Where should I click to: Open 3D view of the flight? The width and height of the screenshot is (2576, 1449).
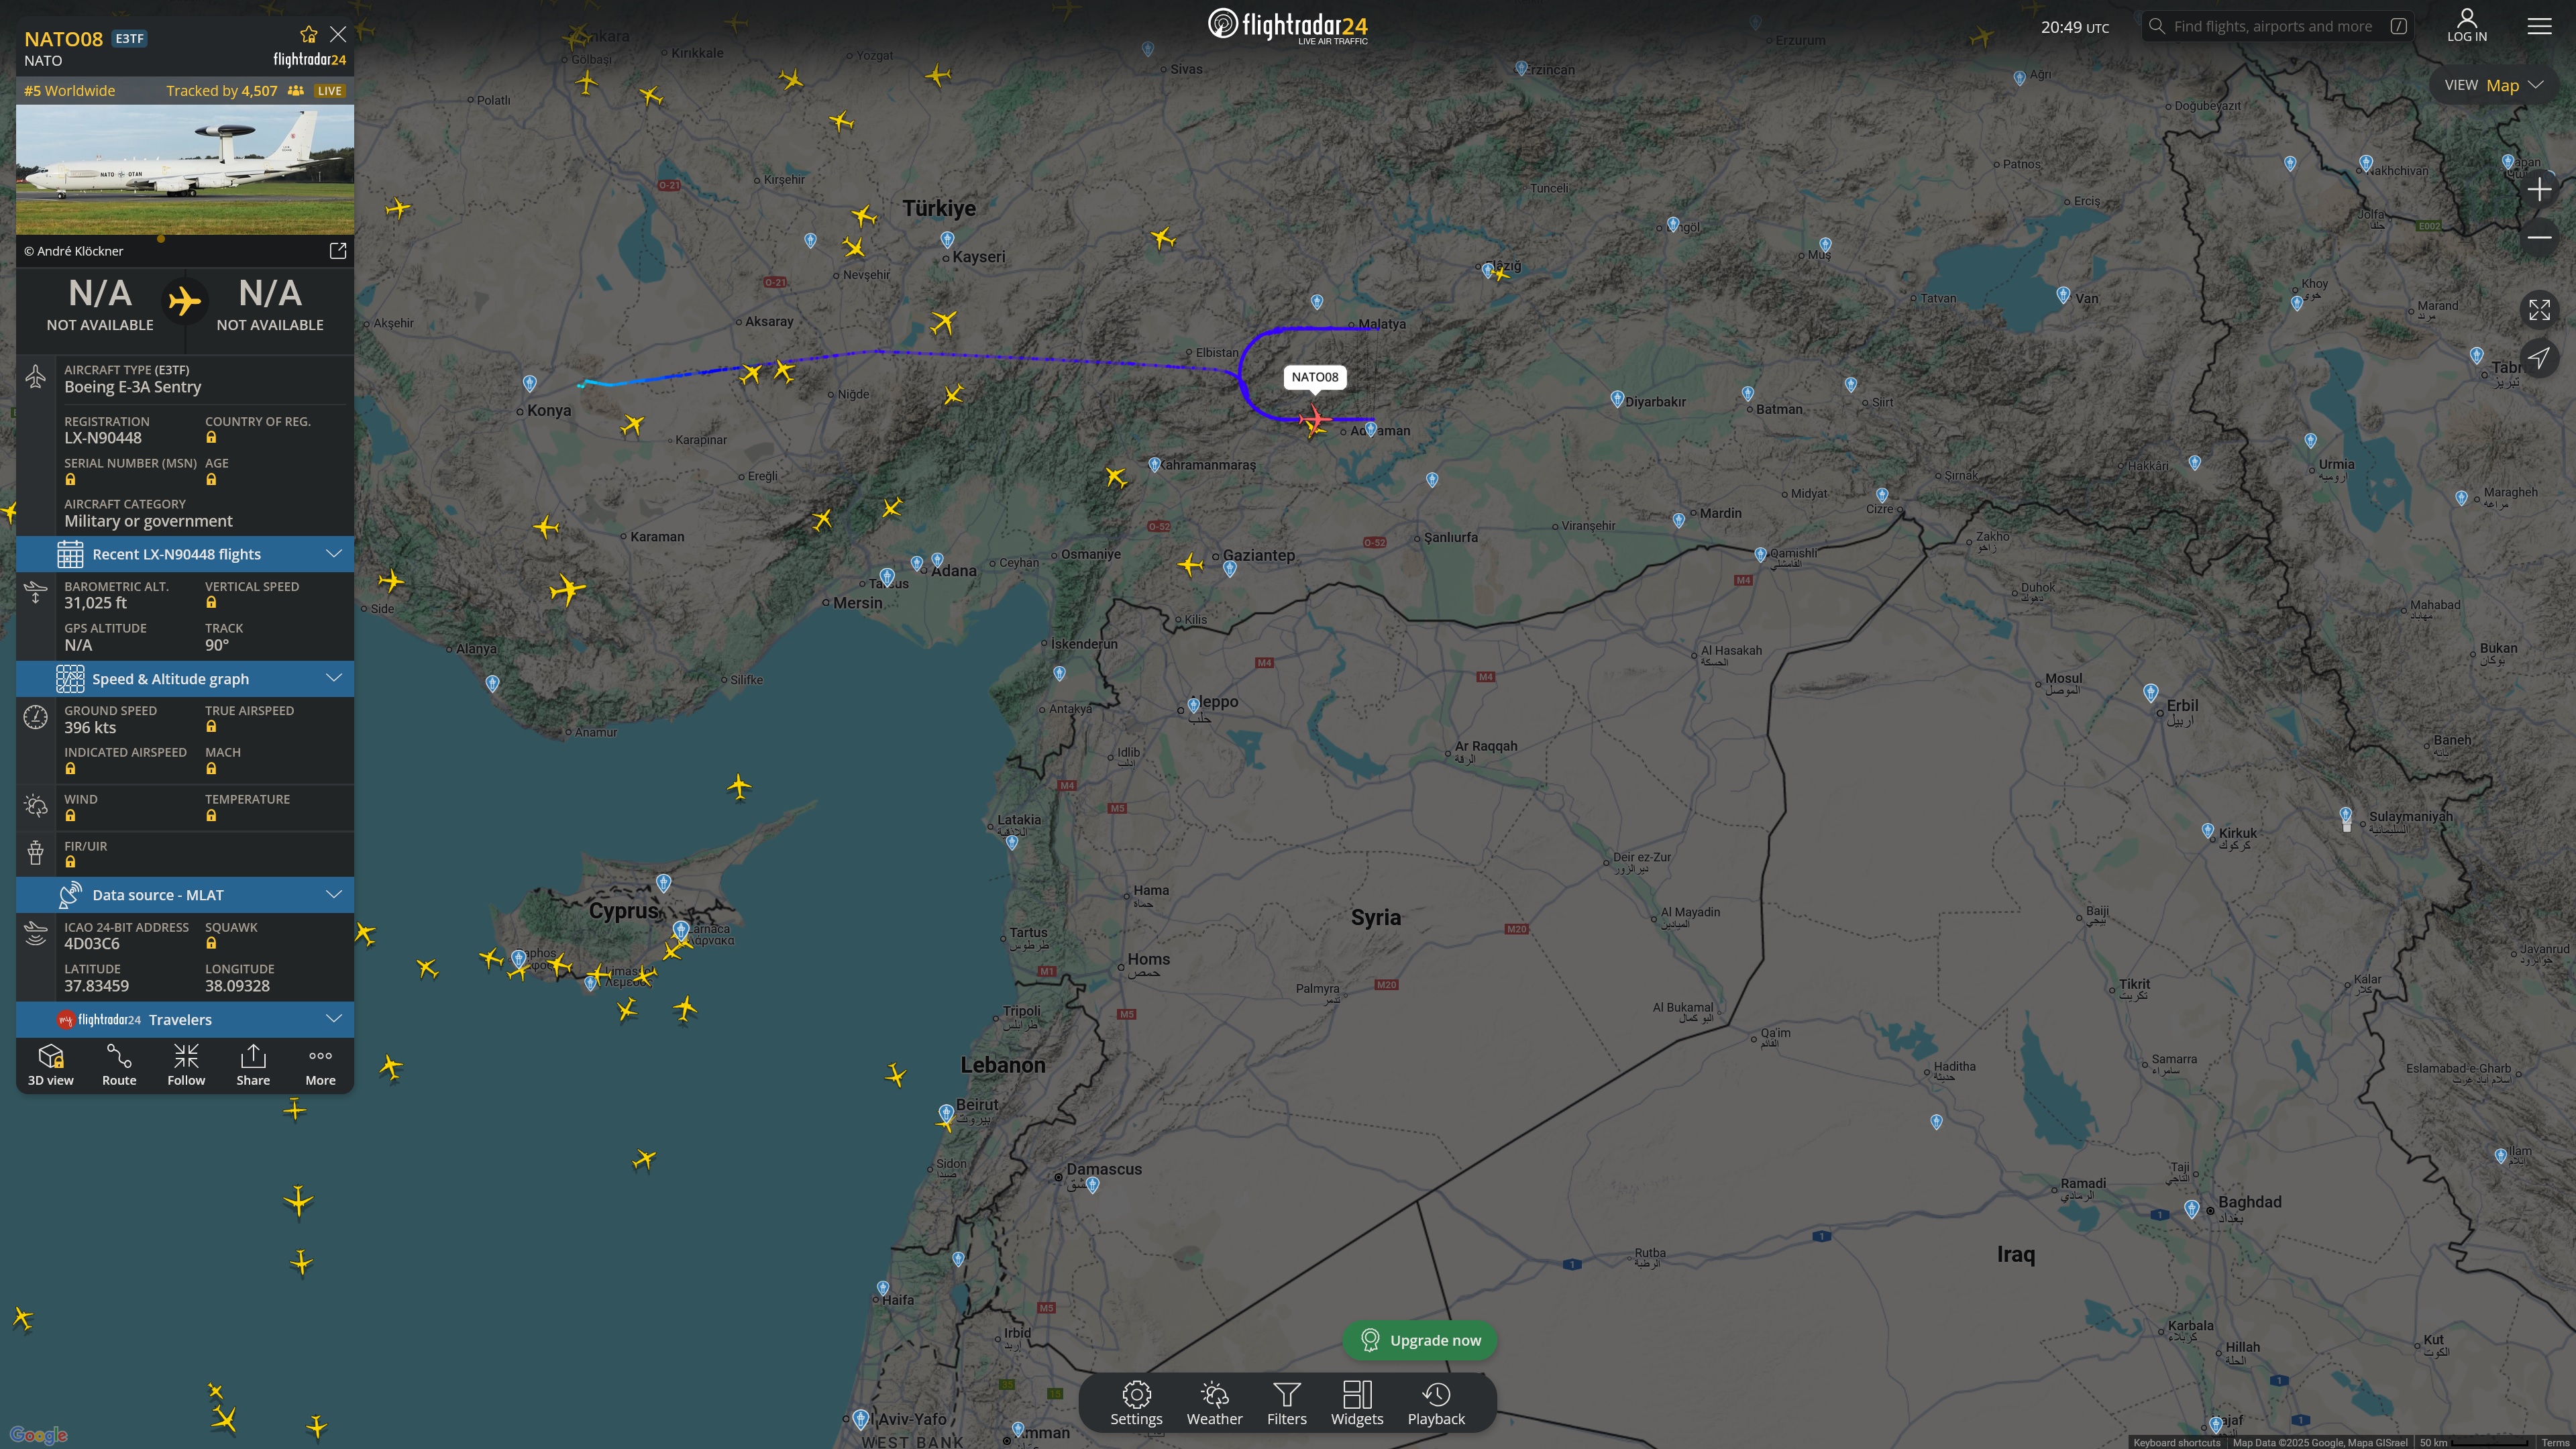tap(51, 1065)
